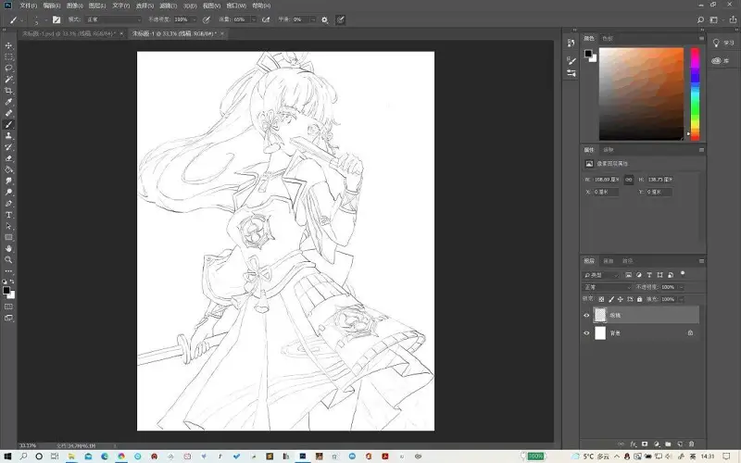Open brush settings panel toggle in options bar
The width and height of the screenshot is (741, 463).
point(57,19)
